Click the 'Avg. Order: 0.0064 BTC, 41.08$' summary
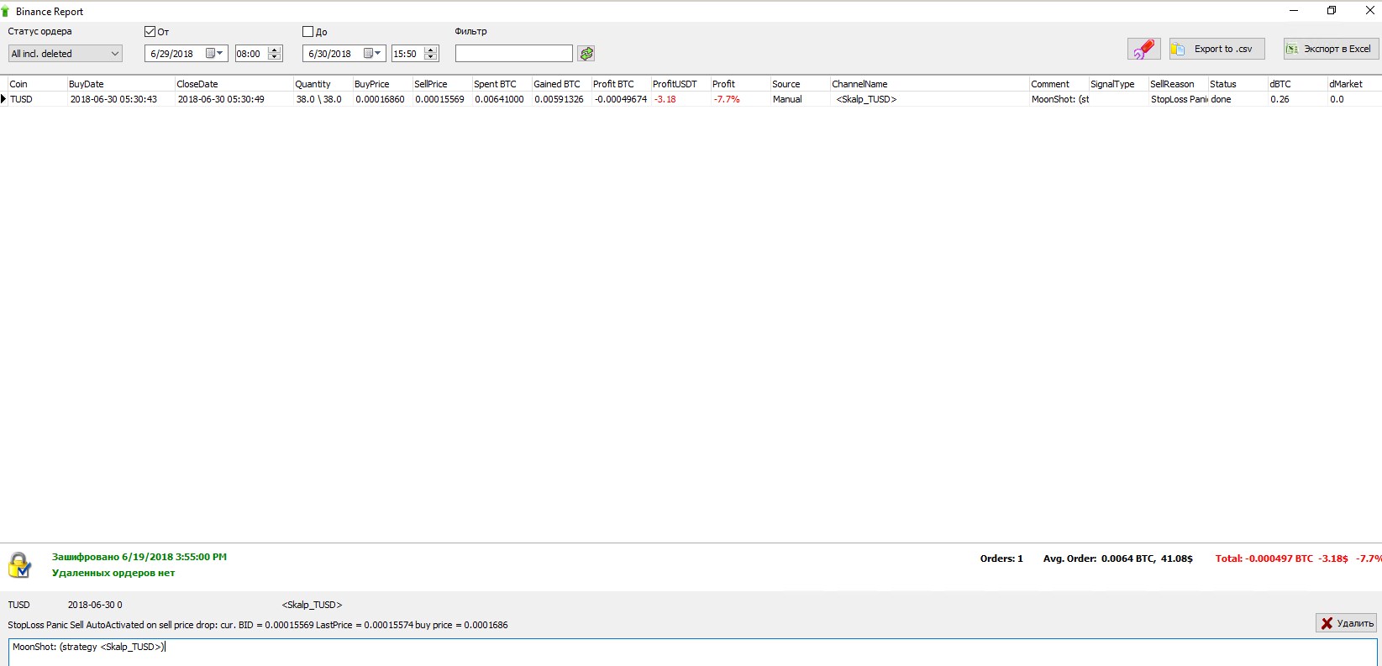 tap(1118, 558)
